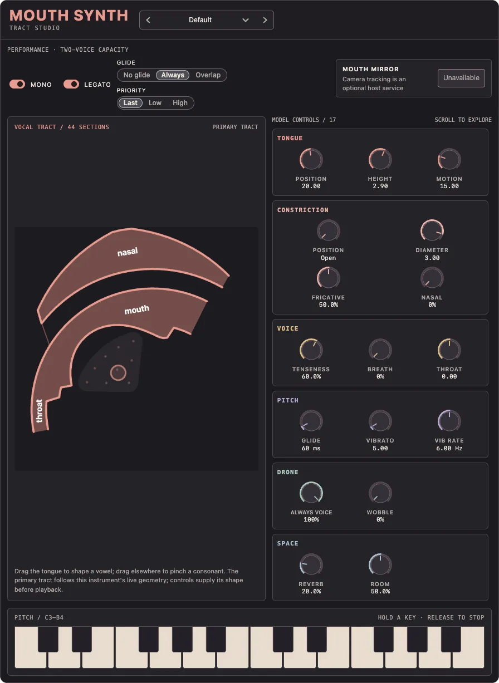Image resolution: width=499 pixels, height=683 pixels.
Task: Click the REVERB knob
Action: coord(311,564)
